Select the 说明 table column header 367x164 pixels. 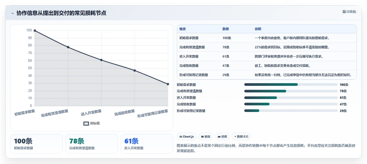tap(258, 29)
